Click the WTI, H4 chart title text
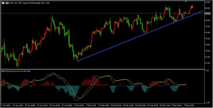 30,3
